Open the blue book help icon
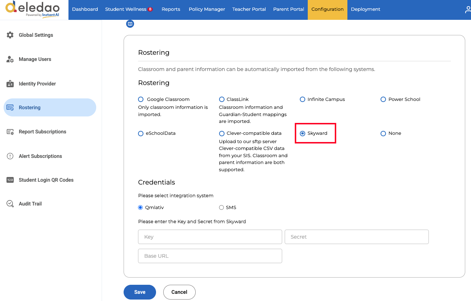The image size is (471, 301). point(130,24)
